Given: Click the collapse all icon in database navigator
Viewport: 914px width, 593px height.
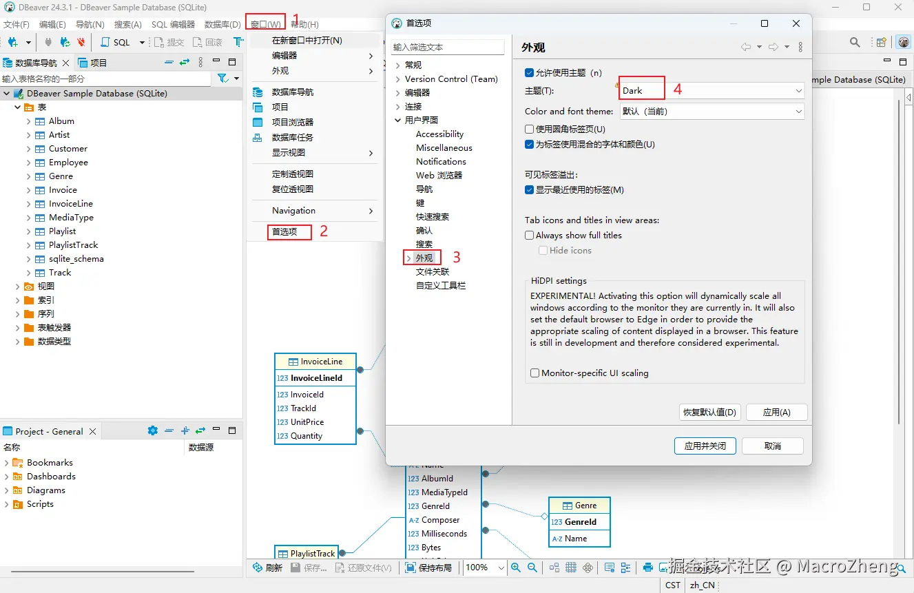Looking at the screenshot, I should [169, 62].
